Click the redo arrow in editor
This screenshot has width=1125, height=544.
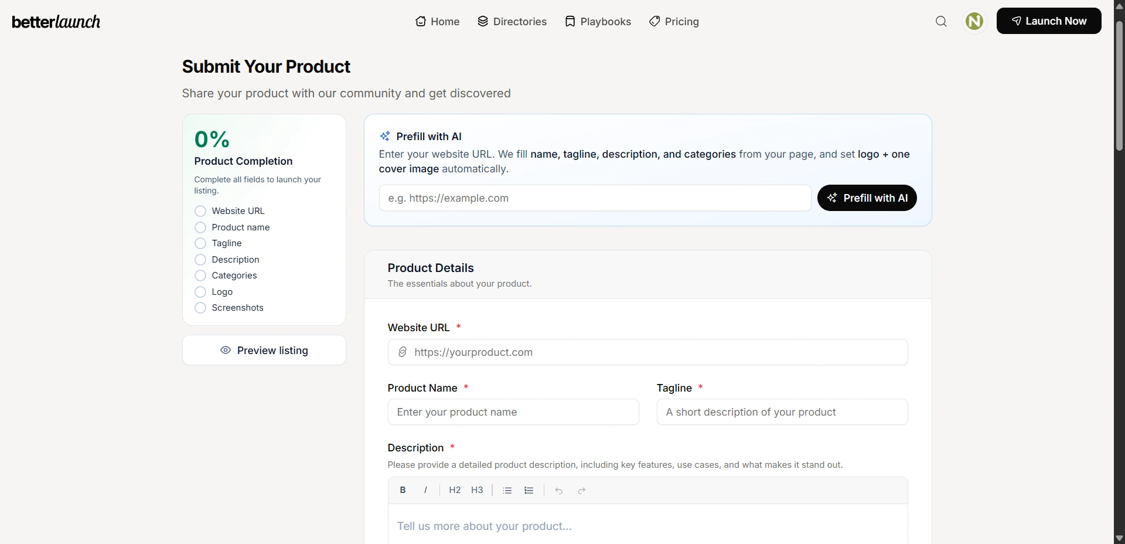[581, 491]
